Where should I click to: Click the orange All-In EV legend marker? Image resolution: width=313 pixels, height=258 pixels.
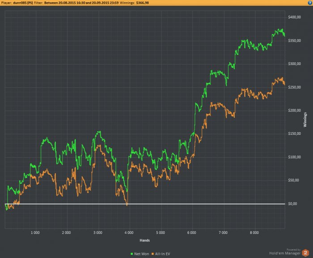pos(151,254)
